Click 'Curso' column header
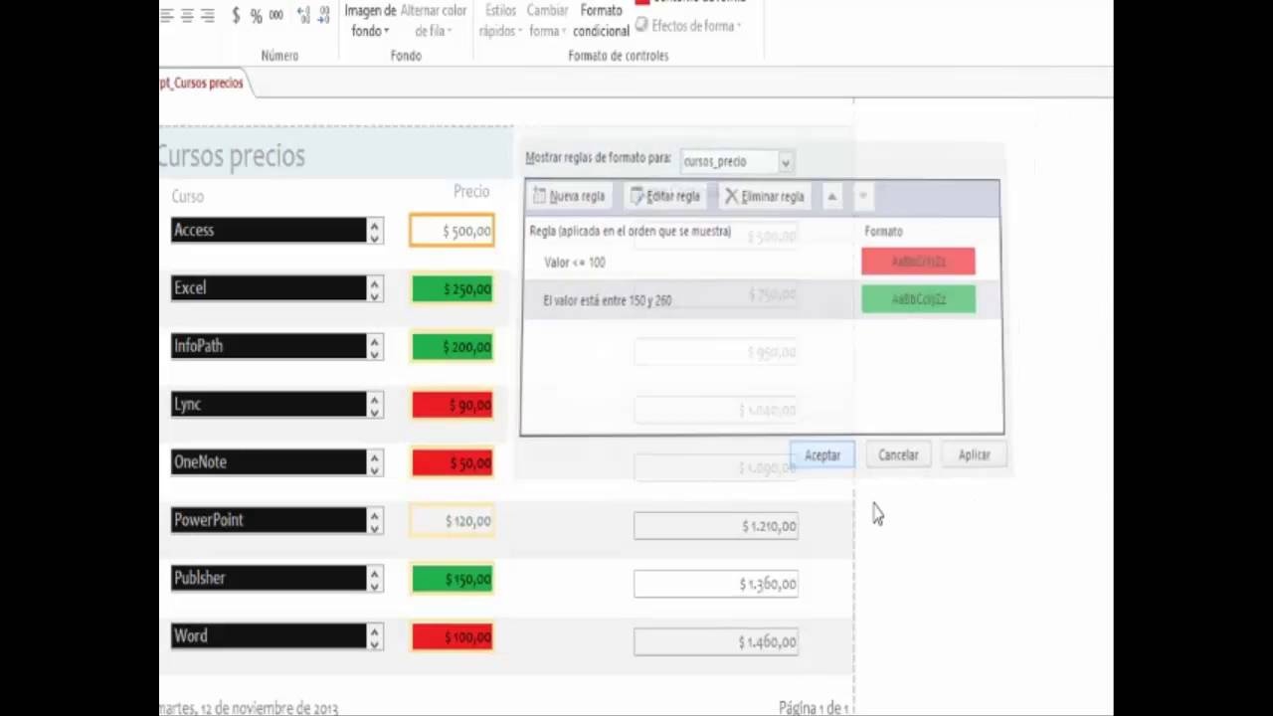Viewport: 1273px width, 716px height. coord(188,197)
